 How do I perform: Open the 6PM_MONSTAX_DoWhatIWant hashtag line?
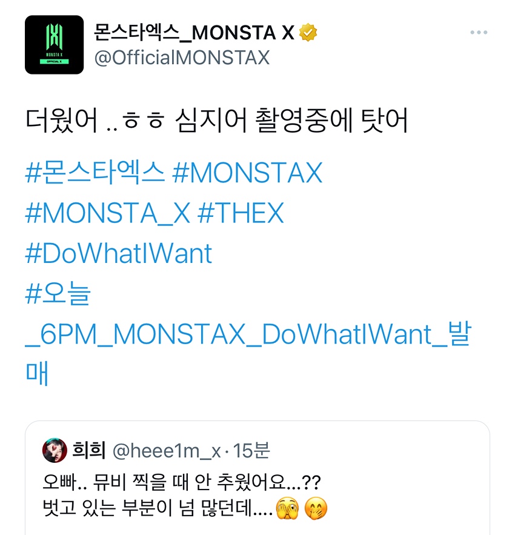[248, 333]
